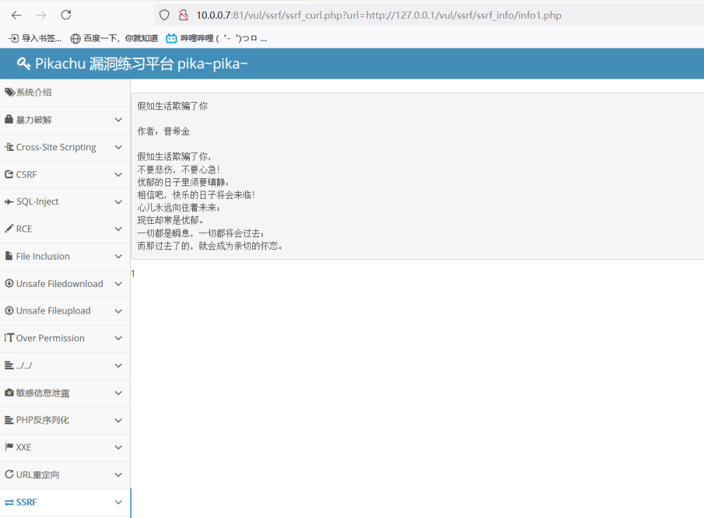Expand the Cross-Site Scripting chevron
The height and width of the screenshot is (518, 704).
tap(118, 147)
